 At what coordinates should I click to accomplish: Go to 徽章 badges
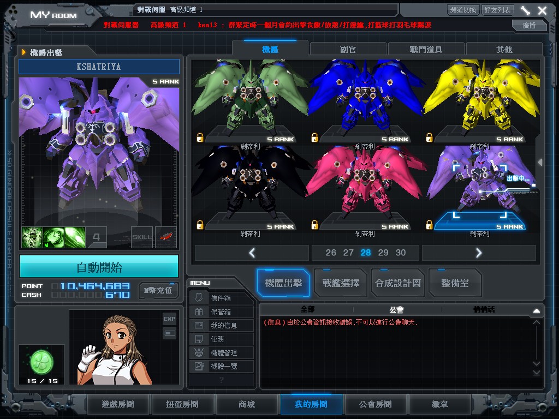click(x=440, y=404)
